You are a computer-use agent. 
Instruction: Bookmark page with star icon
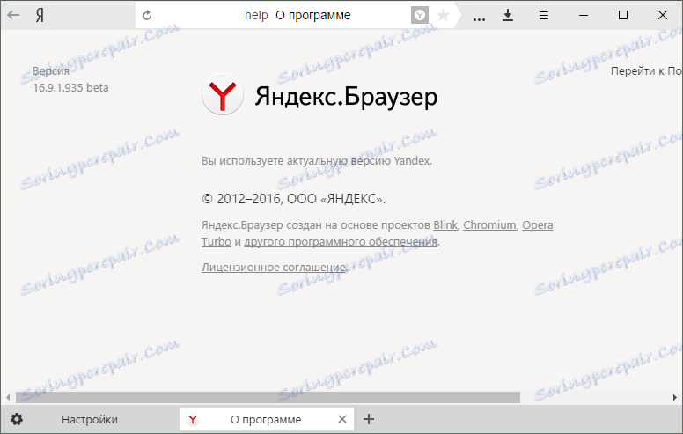pyautogui.click(x=443, y=16)
